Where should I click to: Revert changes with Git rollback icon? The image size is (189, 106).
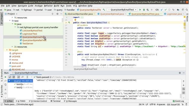pyautogui.click(x=173, y=10)
